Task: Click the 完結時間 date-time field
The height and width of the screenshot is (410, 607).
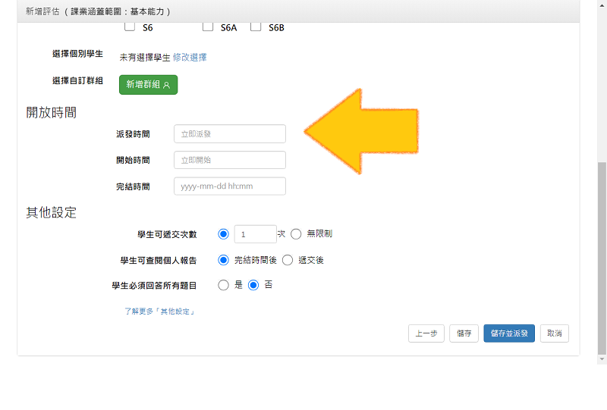Action: pos(230,186)
